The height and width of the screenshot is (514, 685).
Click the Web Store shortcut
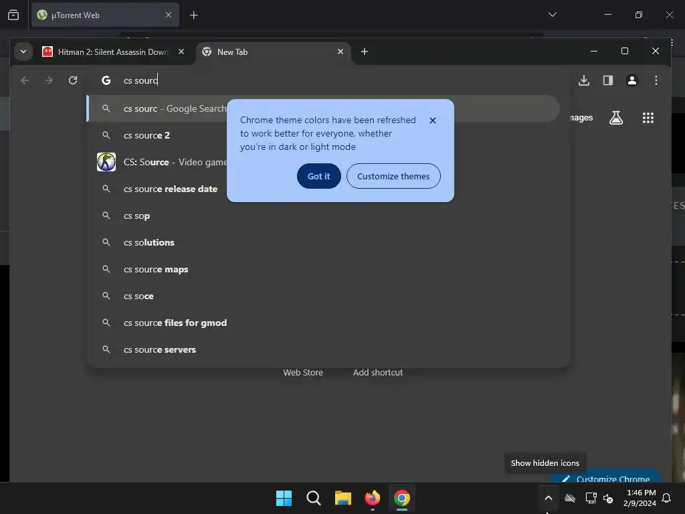click(x=303, y=372)
